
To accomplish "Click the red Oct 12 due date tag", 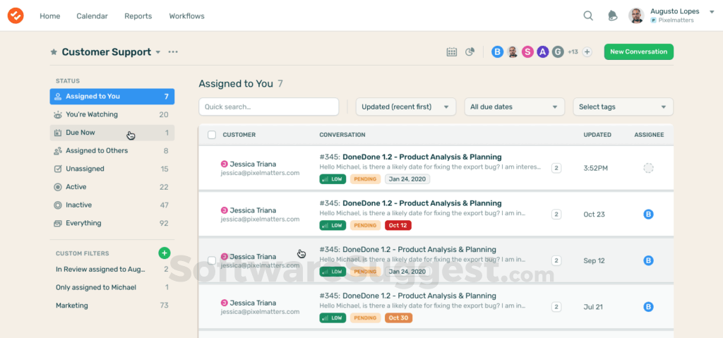I will point(398,225).
